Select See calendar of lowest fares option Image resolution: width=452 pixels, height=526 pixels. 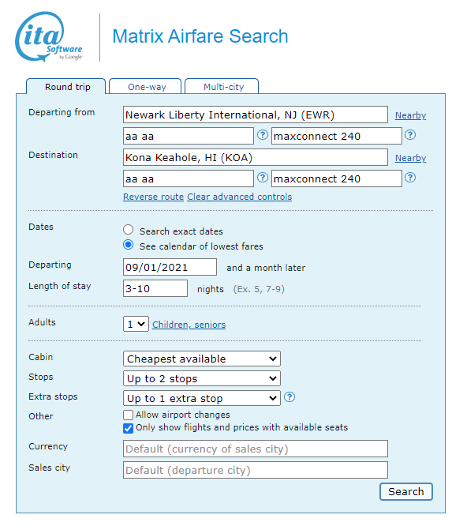tap(128, 245)
